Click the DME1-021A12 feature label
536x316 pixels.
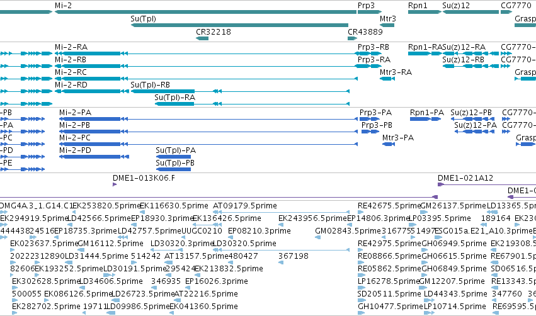pyautogui.click(x=465, y=178)
